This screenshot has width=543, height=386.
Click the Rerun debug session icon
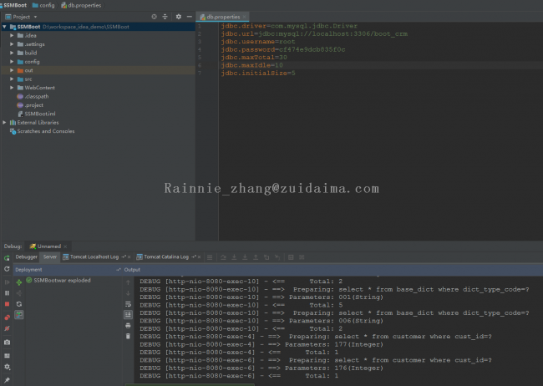click(8, 269)
